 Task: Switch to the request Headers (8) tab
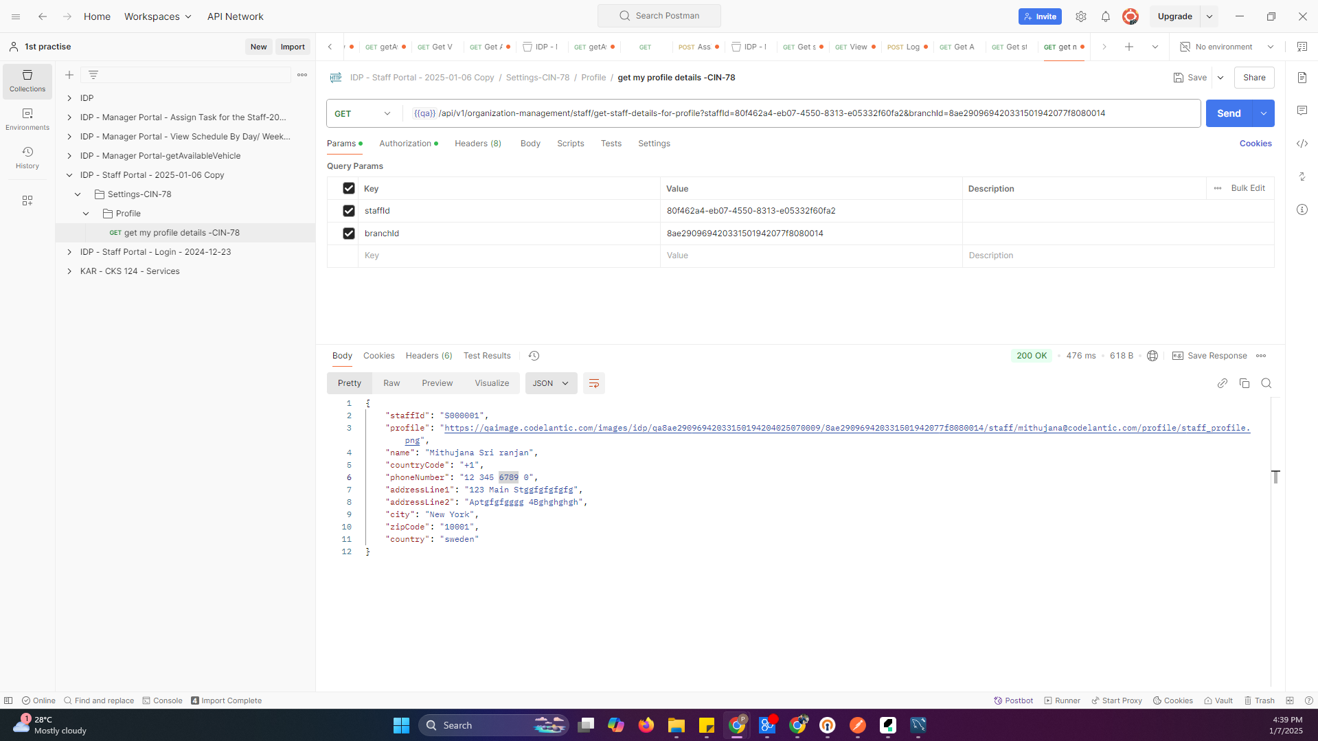477,144
